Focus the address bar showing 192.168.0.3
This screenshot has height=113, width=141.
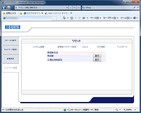[x=41, y=8]
